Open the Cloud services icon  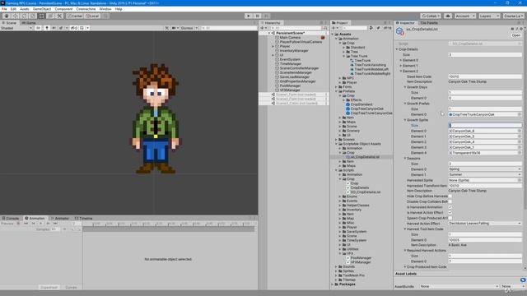coord(448,16)
